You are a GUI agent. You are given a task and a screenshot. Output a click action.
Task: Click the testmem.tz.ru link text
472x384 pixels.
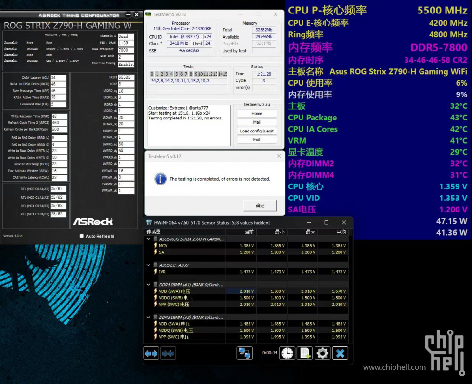coord(257,104)
